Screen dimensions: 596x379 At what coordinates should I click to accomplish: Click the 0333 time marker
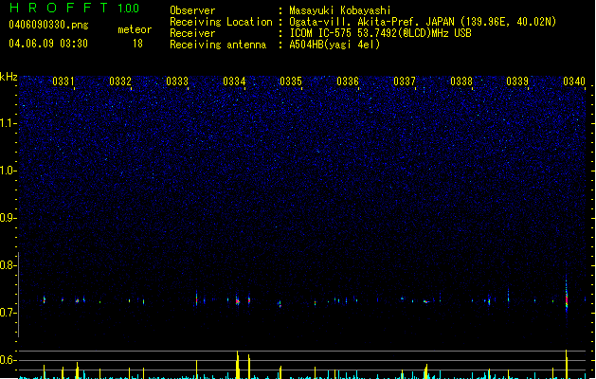pyautogui.click(x=177, y=81)
